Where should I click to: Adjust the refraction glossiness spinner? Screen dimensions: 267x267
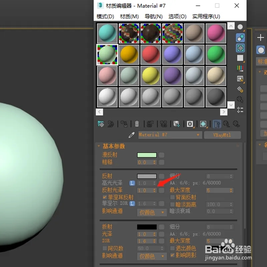pyautogui.click(x=155, y=234)
